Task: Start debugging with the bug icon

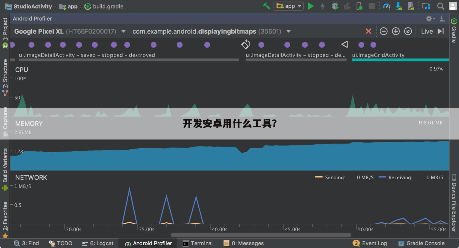Action: pyautogui.click(x=335, y=6)
